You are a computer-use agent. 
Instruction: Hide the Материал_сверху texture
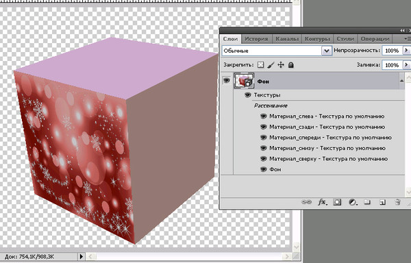pos(264,159)
